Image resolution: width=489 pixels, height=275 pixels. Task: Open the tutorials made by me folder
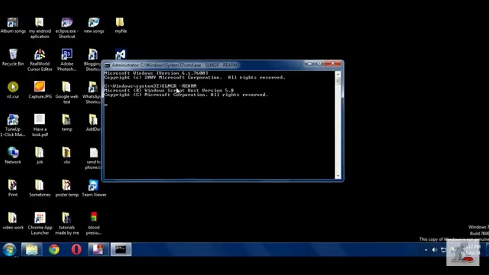[x=67, y=224]
